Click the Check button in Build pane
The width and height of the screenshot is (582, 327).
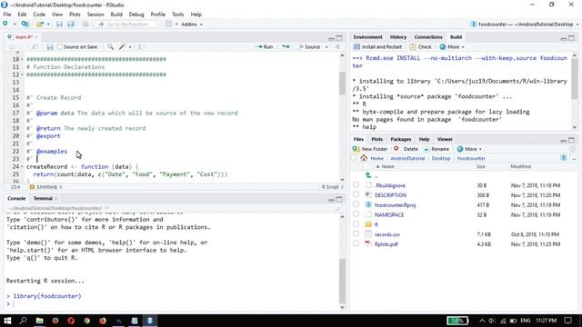pyautogui.click(x=420, y=46)
